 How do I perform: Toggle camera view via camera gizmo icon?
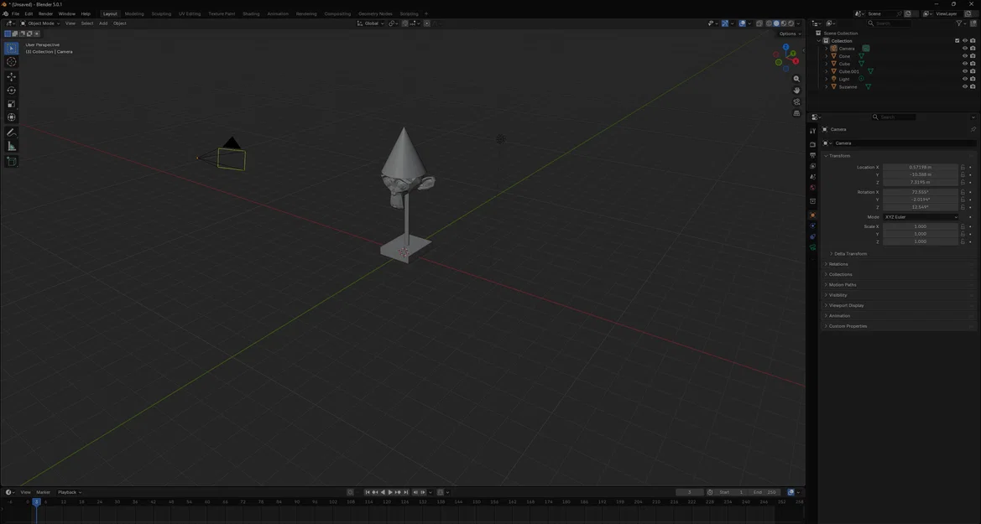(x=796, y=102)
